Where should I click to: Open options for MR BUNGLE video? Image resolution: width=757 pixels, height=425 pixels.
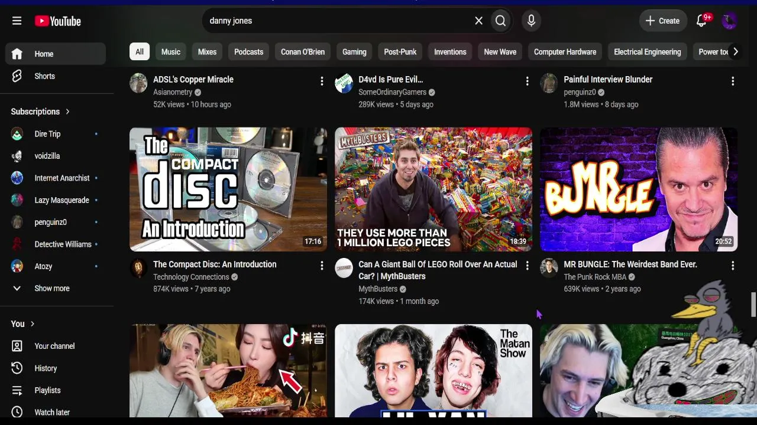pyautogui.click(x=732, y=266)
